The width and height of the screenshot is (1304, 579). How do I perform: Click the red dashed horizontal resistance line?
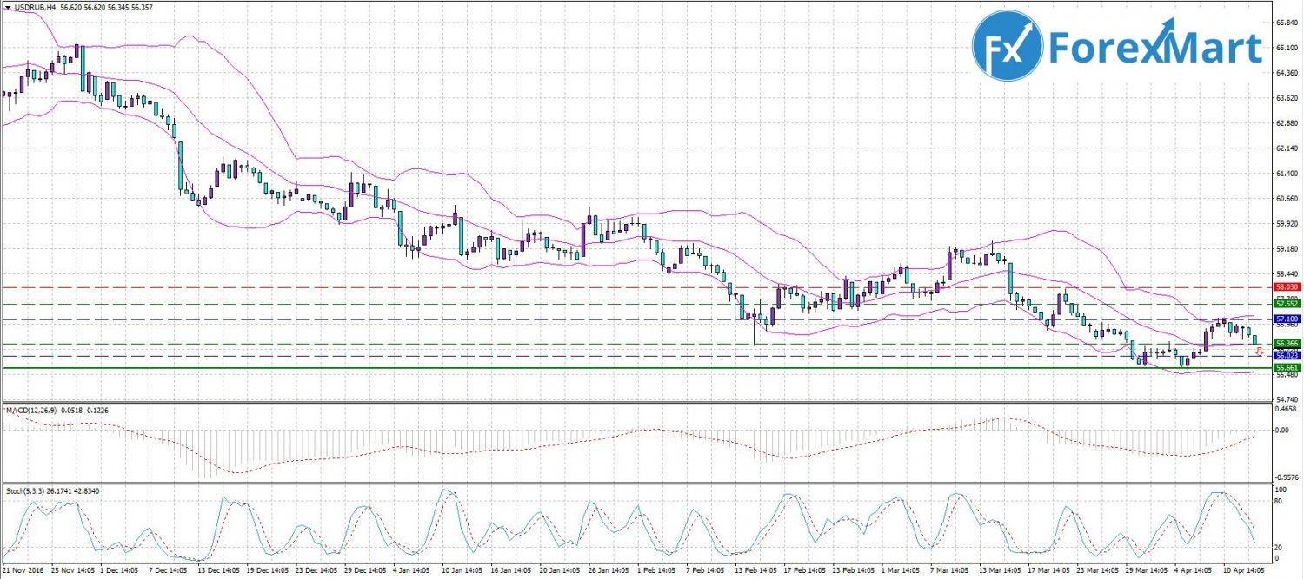coord(609,286)
